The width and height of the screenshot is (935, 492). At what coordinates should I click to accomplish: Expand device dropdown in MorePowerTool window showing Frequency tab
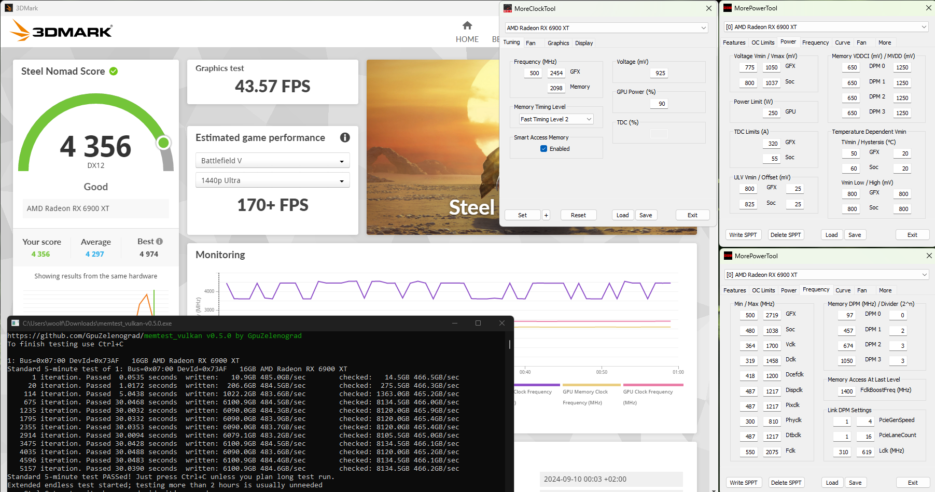826,275
